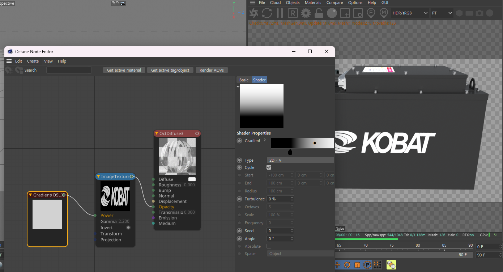Switch to the Basic tab
Viewport: 503px width, 272px height.
[x=244, y=80]
